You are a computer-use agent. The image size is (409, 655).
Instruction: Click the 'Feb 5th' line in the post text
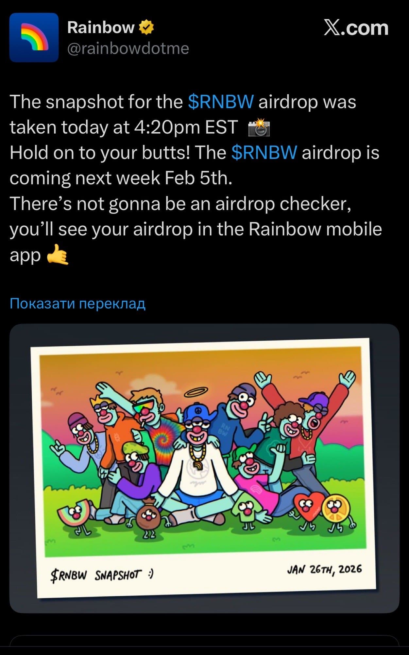[x=121, y=178]
